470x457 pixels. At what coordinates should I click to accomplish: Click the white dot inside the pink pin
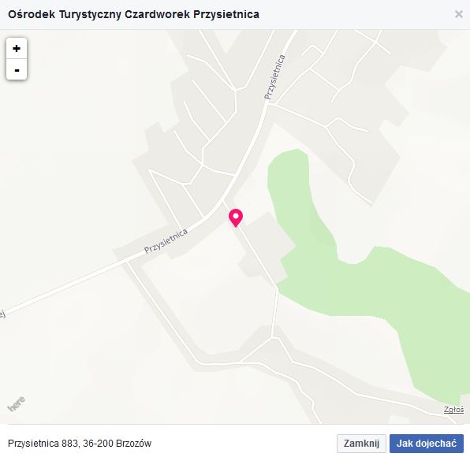[236, 216]
